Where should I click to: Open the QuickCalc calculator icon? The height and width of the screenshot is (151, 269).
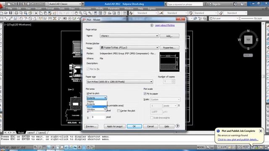[119, 13]
